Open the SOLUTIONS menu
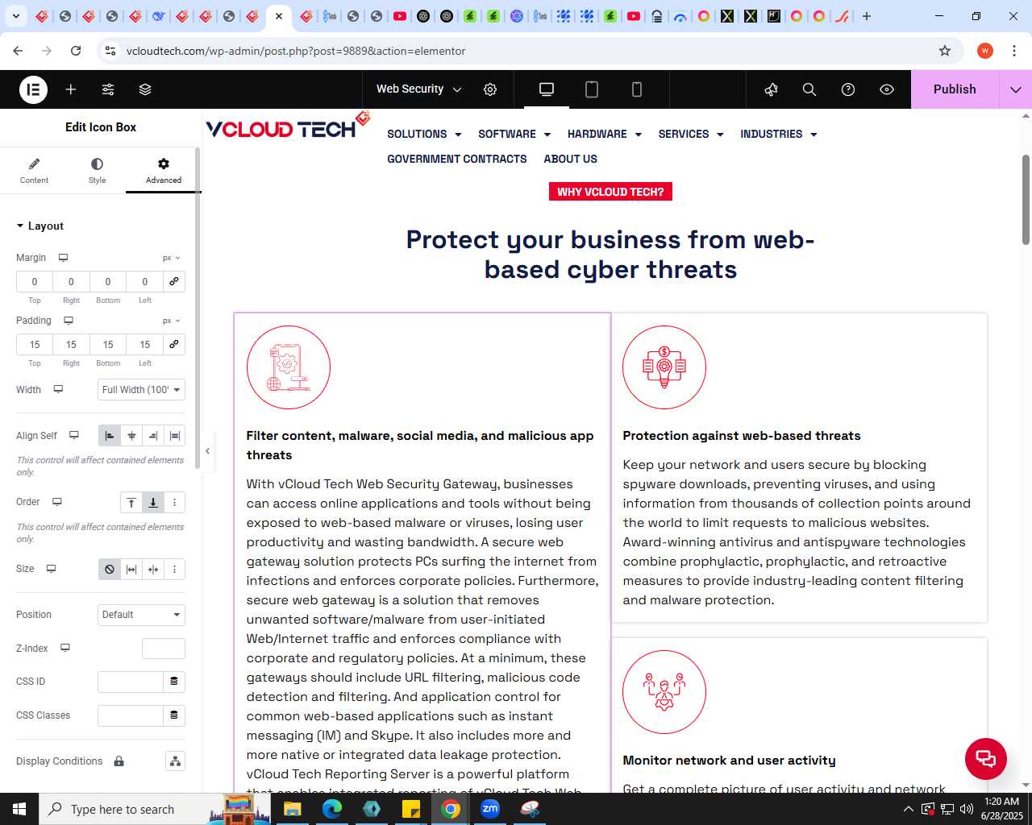This screenshot has width=1032, height=825. click(424, 135)
